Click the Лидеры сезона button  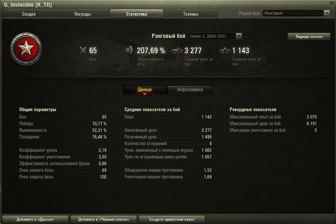click(x=309, y=36)
